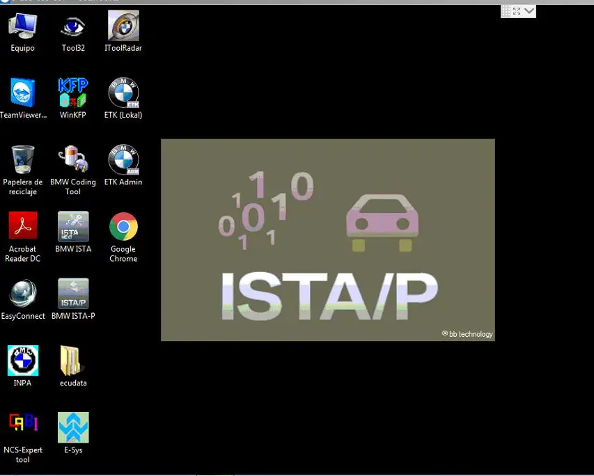Image resolution: width=594 pixels, height=476 pixels.
Task: Launch the BMW Coding Tool
Action: pos(72,160)
